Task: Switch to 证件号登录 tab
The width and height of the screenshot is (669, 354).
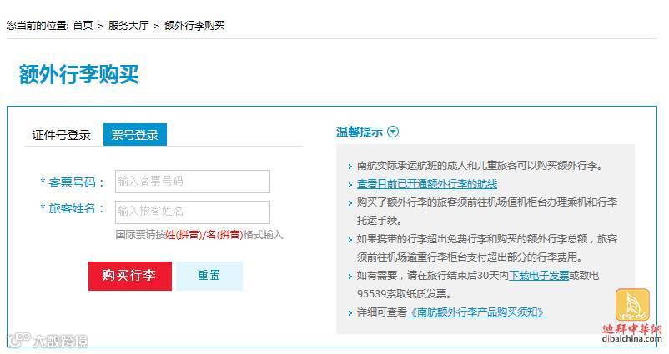Action: coord(62,135)
